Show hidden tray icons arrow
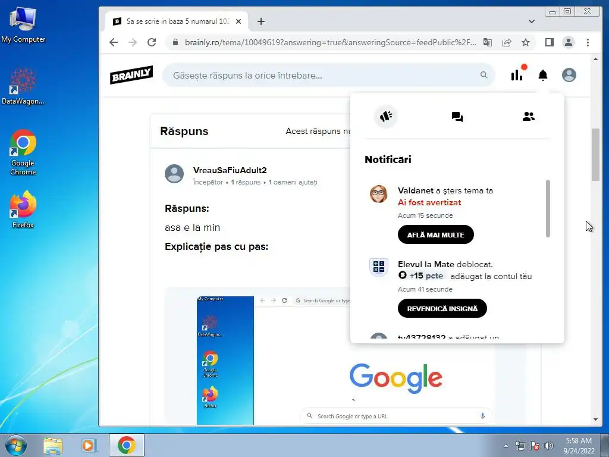The height and width of the screenshot is (457, 609). (506, 446)
